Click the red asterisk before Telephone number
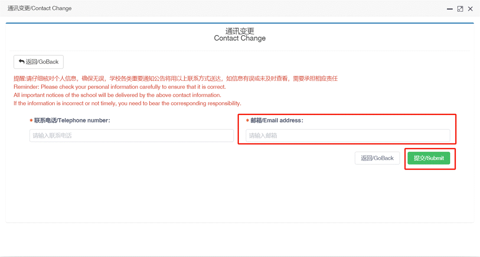The width and height of the screenshot is (480, 257). (31, 121)
